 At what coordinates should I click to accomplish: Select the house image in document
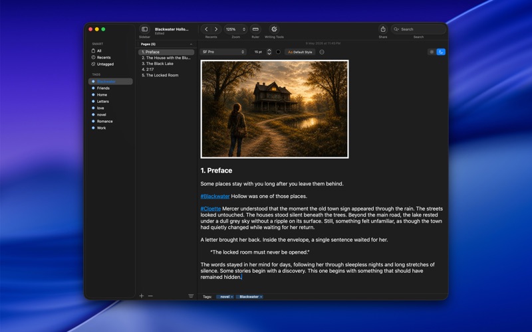(275, 109)
